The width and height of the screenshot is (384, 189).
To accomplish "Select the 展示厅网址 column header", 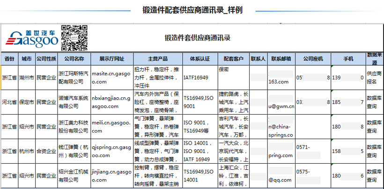I will (112, 59).
